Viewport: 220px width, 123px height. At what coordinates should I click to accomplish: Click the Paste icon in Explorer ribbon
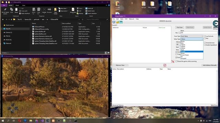click(x=16, y=10)
